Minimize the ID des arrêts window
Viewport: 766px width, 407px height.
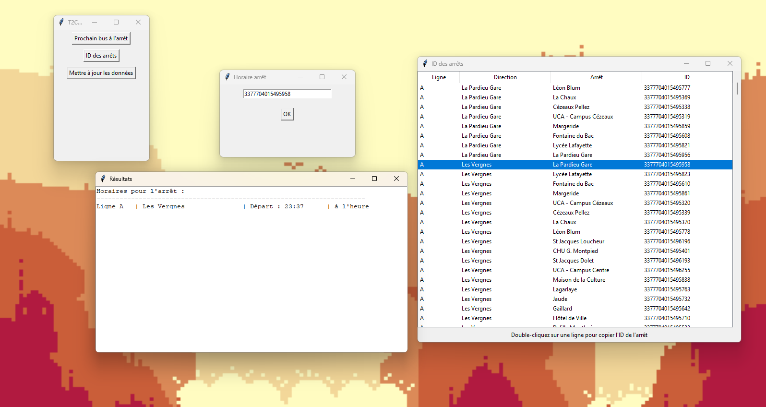(686, 63)
